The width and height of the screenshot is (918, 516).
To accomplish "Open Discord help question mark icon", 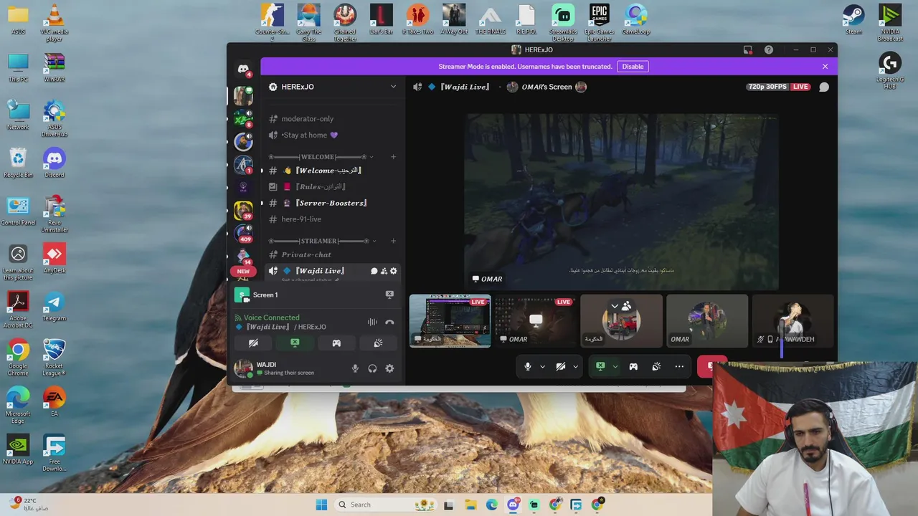I will 769,49.
